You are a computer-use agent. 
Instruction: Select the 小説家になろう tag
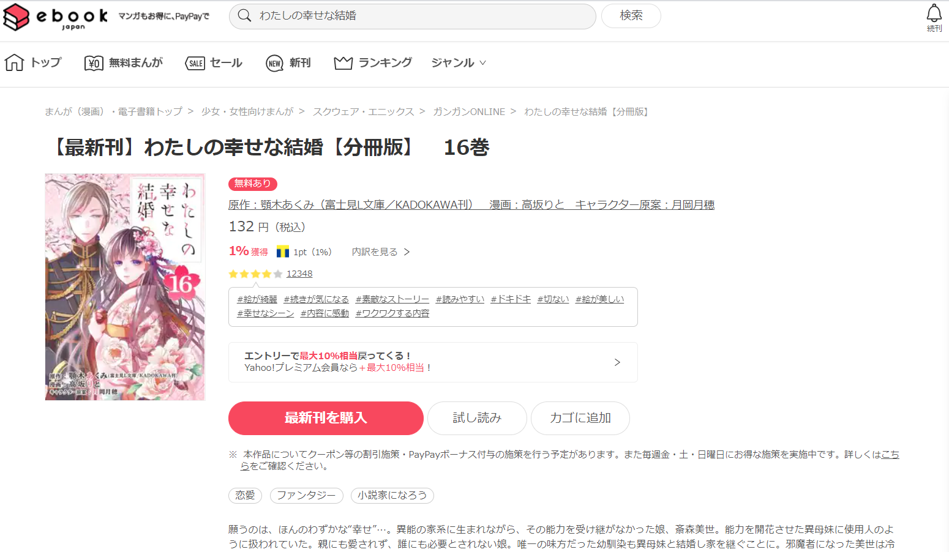pyautogui.click(x=392, y=495)
